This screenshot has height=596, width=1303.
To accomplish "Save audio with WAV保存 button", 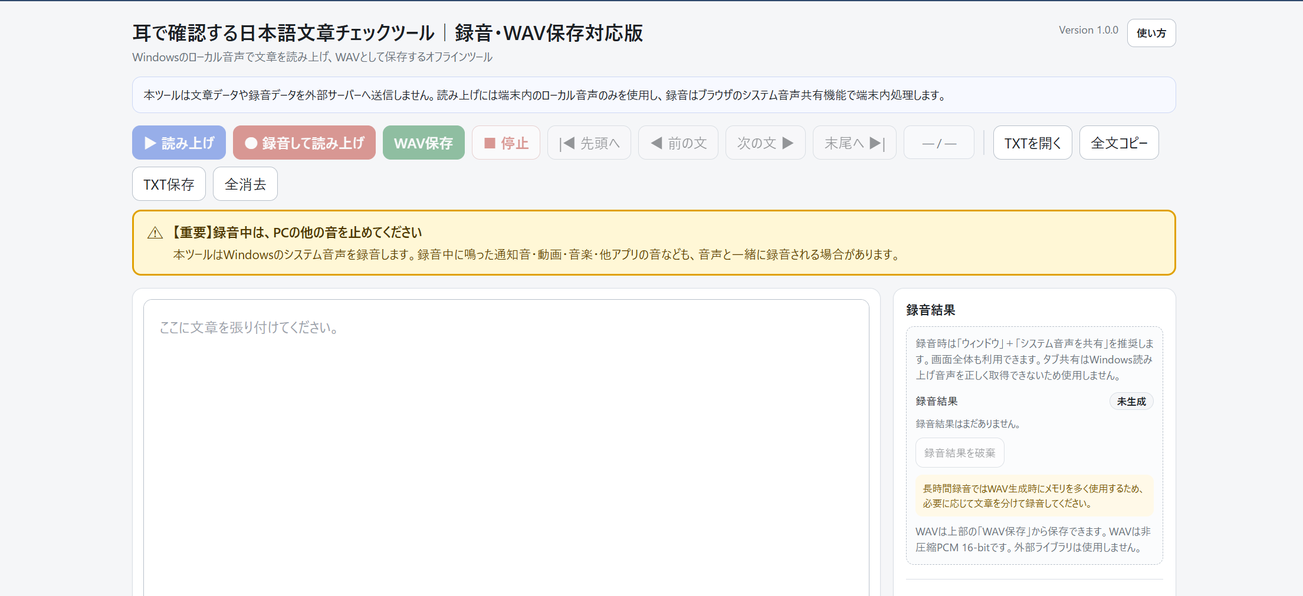I will coord(424,143).
